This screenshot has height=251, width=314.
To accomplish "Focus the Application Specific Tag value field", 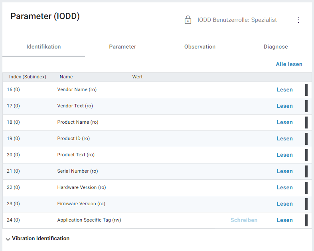I will (172, 221).
